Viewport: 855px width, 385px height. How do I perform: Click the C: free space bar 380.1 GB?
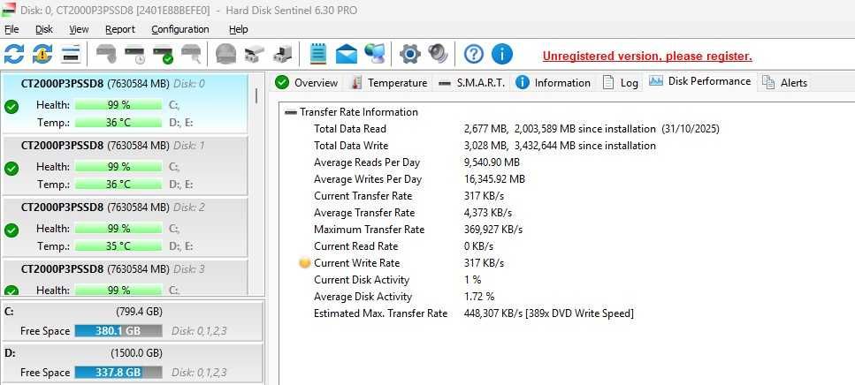[x=118, y=331]
